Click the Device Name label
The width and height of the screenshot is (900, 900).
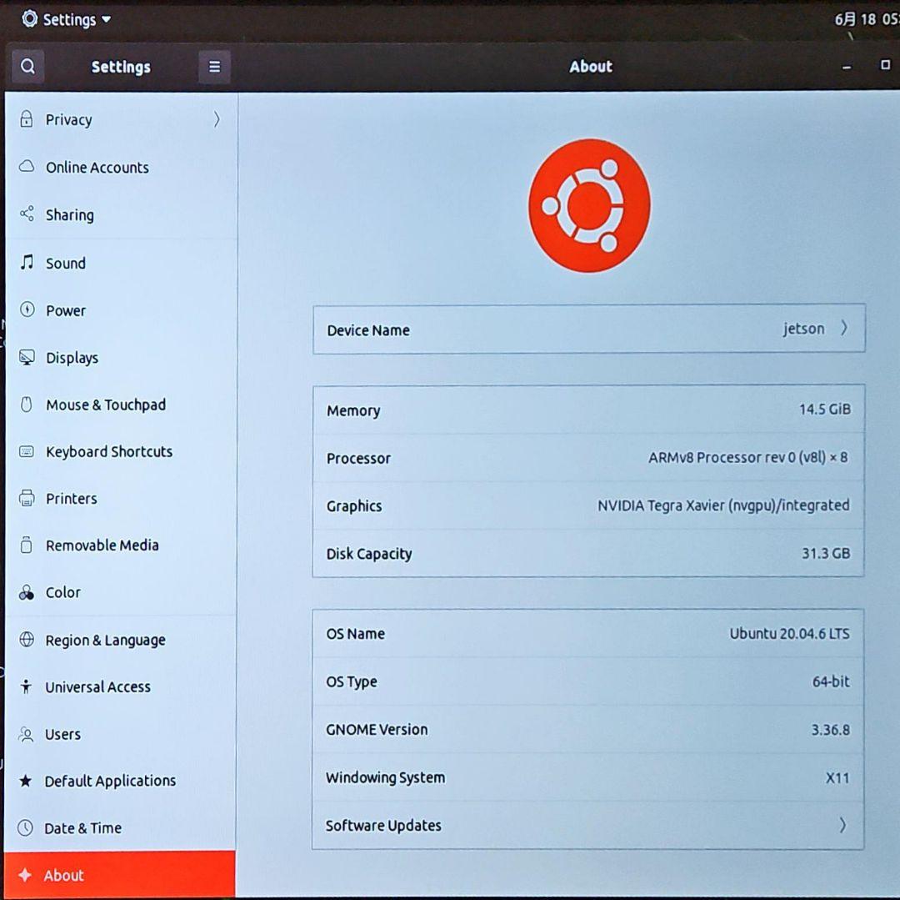(368, 330)
